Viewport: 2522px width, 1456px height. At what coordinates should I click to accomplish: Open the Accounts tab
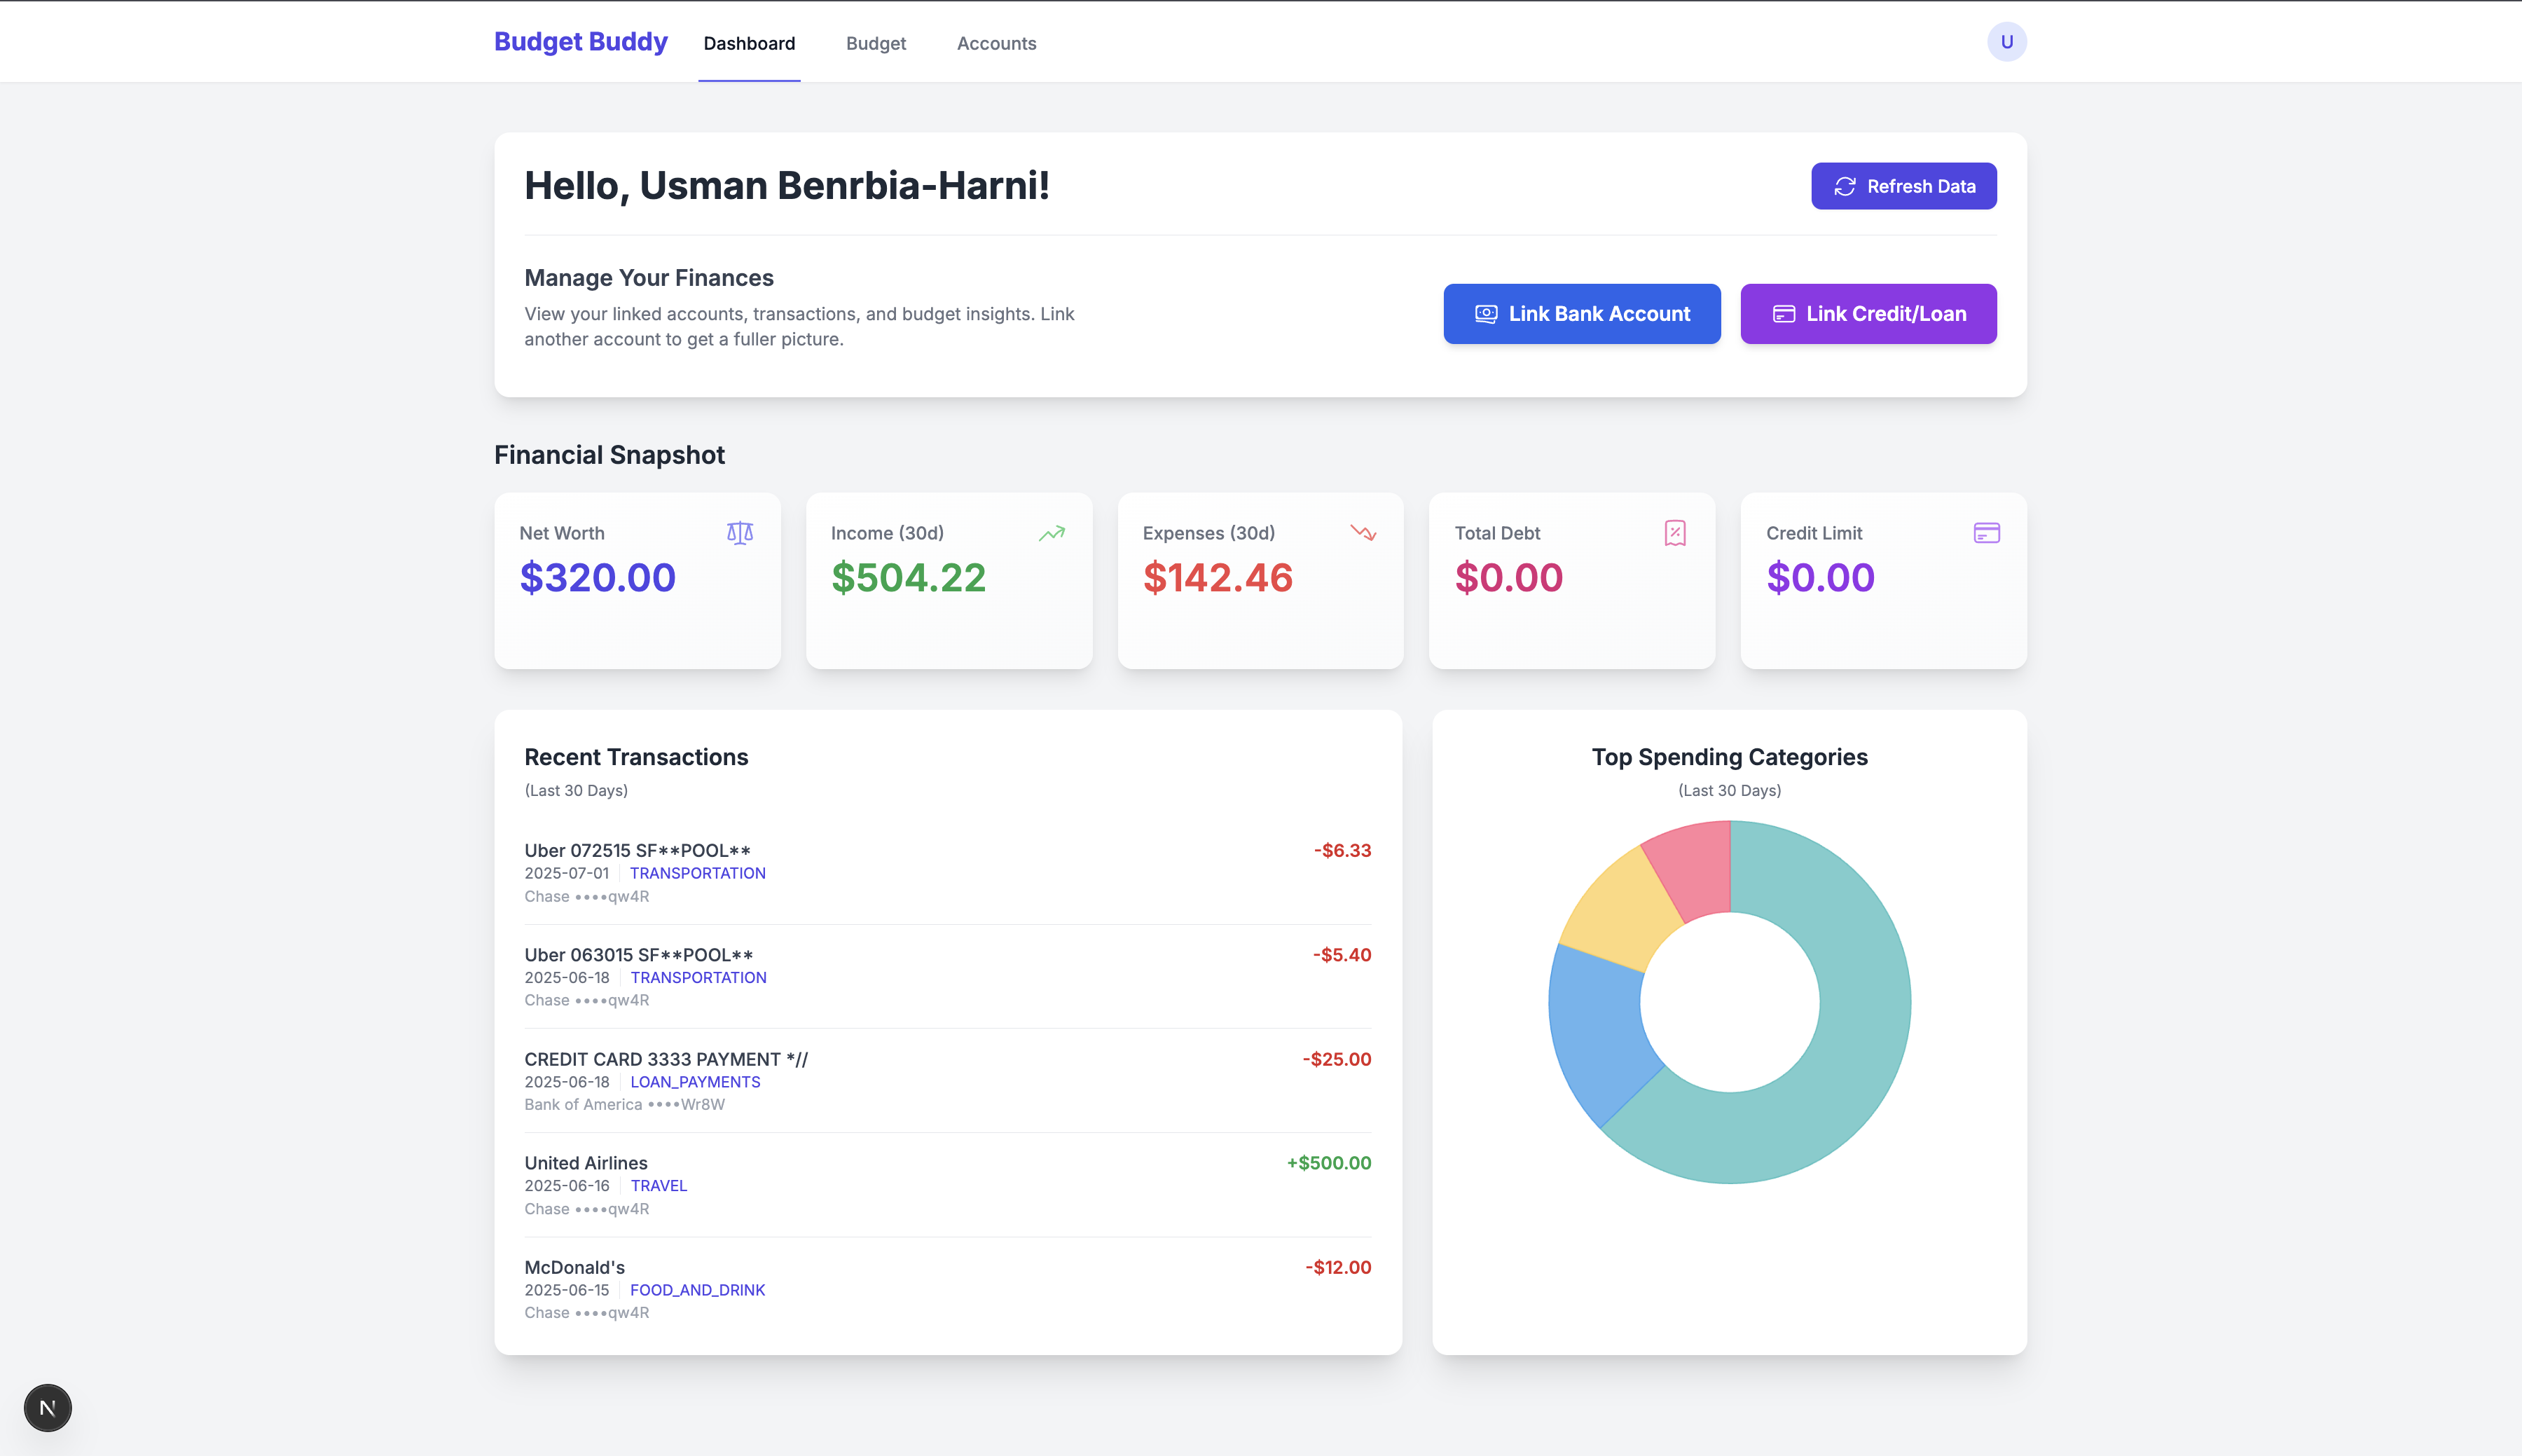tap(997, 44)
